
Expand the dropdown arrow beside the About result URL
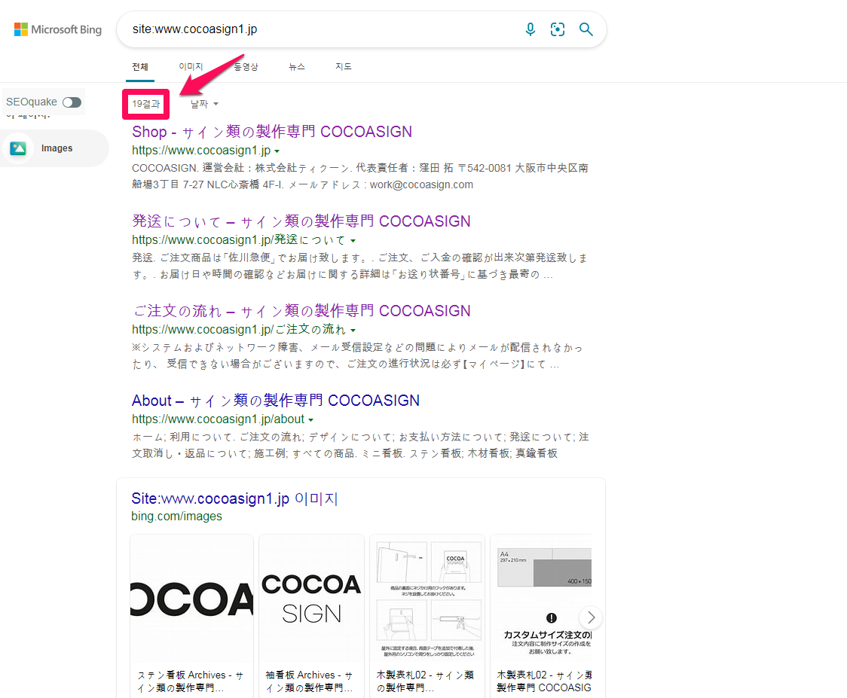coord(310,419)
